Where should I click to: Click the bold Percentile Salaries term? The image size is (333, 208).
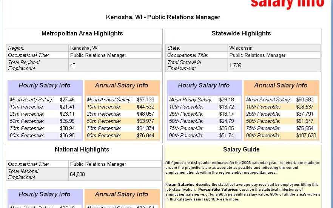click(217, 189)
